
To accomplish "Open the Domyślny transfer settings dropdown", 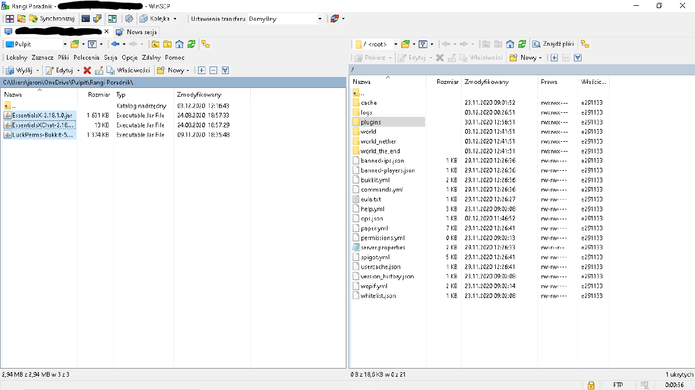I will click(x=320, y=19).
